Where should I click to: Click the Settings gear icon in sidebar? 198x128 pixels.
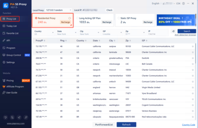tap(4, 62)
